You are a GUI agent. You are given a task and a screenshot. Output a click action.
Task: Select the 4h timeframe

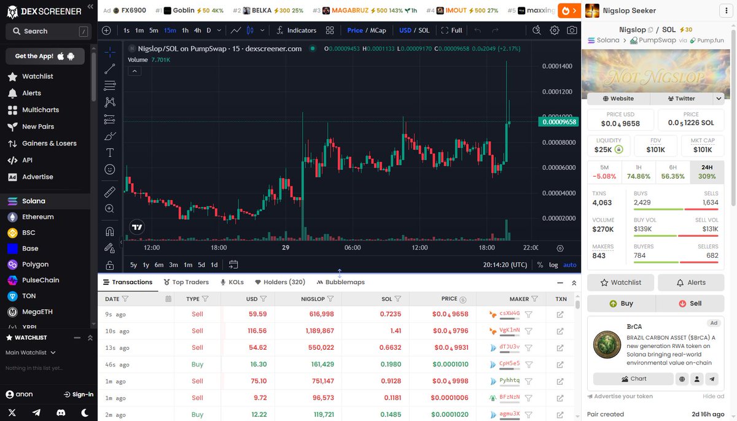(197, 30)
